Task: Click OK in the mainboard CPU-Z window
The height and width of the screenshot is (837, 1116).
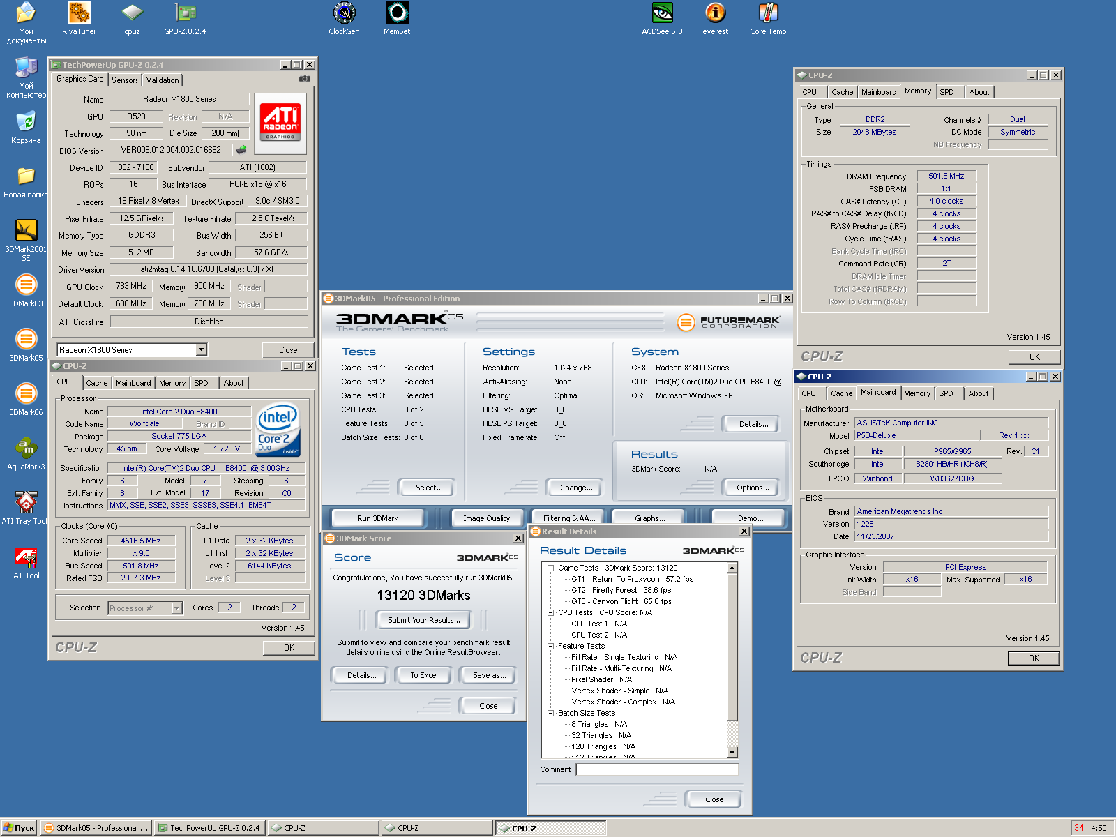Action: pos(1034,658)
